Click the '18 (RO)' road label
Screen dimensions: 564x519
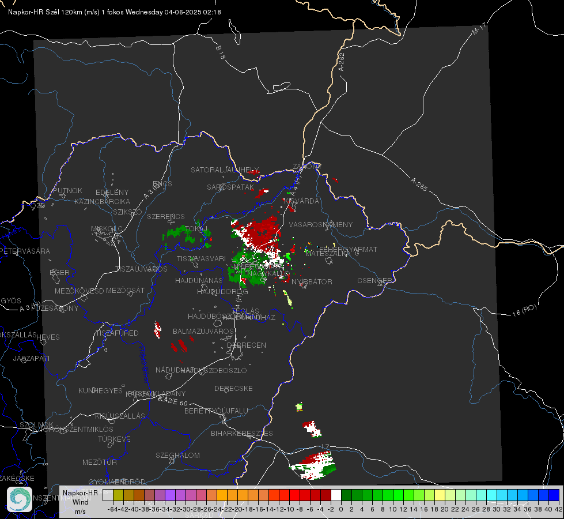[524, 310]
